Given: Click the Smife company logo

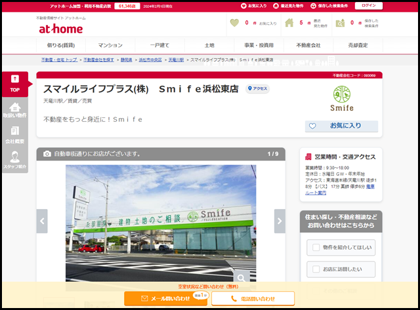Looking at the screenshot, I should tap(342, 98).
